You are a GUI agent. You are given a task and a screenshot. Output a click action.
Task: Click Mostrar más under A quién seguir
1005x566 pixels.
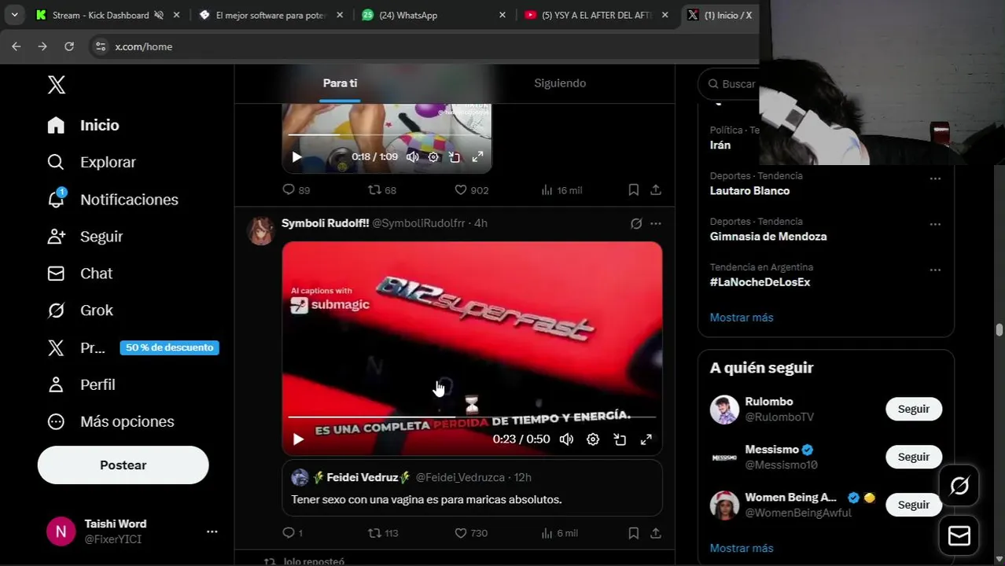(x=742, y=548)
